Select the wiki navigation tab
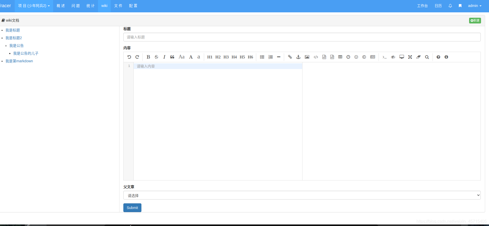The image size is (489, 226). tap(104, 6)
